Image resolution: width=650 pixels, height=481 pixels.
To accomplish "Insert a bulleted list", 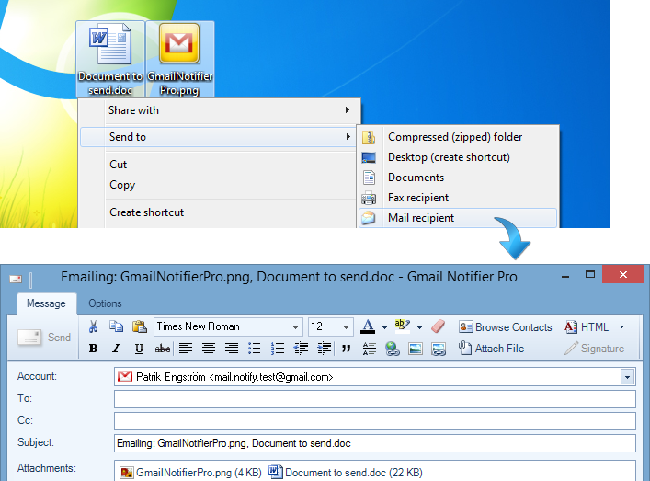I will [x=254, y=349].
